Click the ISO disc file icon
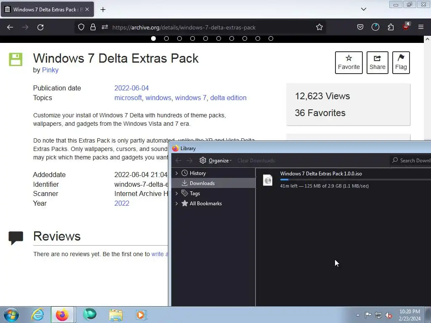Image resolution: width=431 pixels, height=323 pixels. click(x=268, y=180)
